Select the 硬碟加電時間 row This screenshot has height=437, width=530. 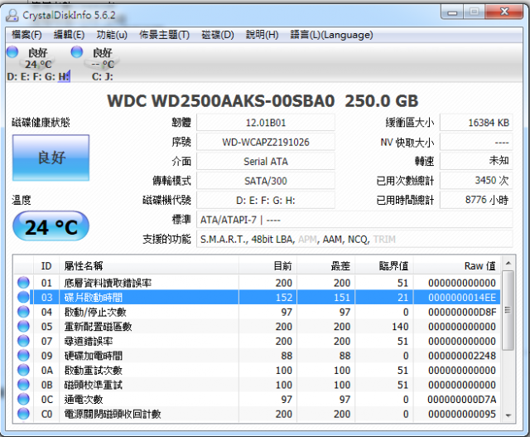(258, 356)
